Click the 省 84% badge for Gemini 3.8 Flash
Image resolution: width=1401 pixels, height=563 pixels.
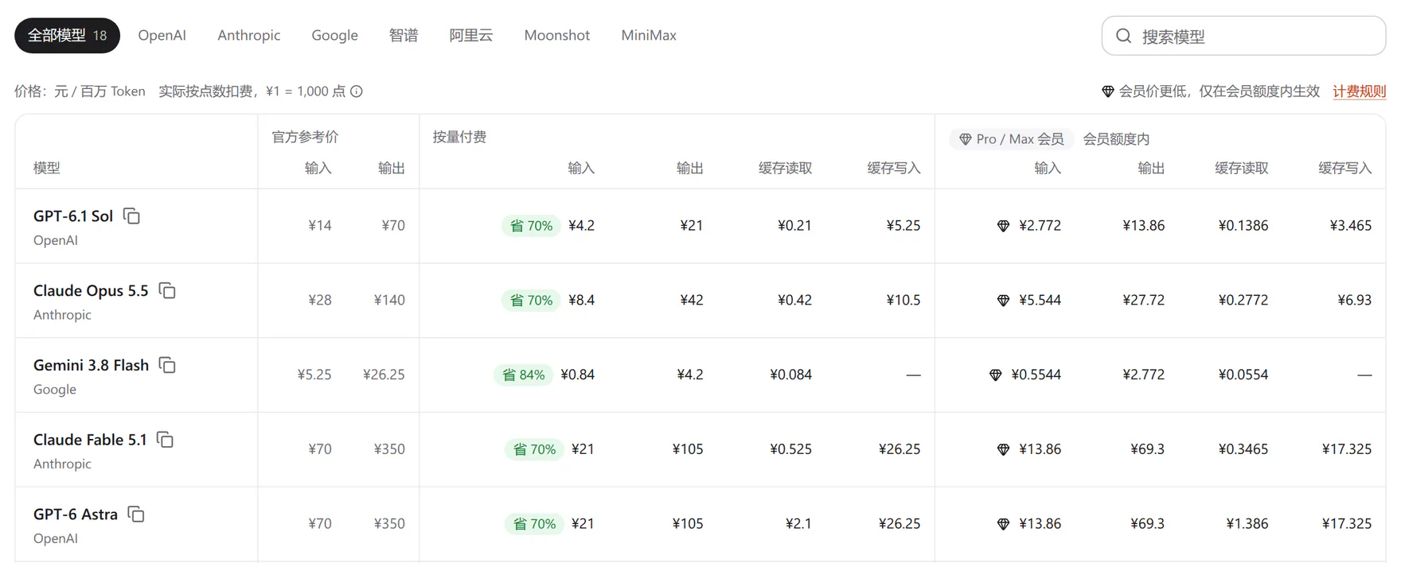coord(523,375)
